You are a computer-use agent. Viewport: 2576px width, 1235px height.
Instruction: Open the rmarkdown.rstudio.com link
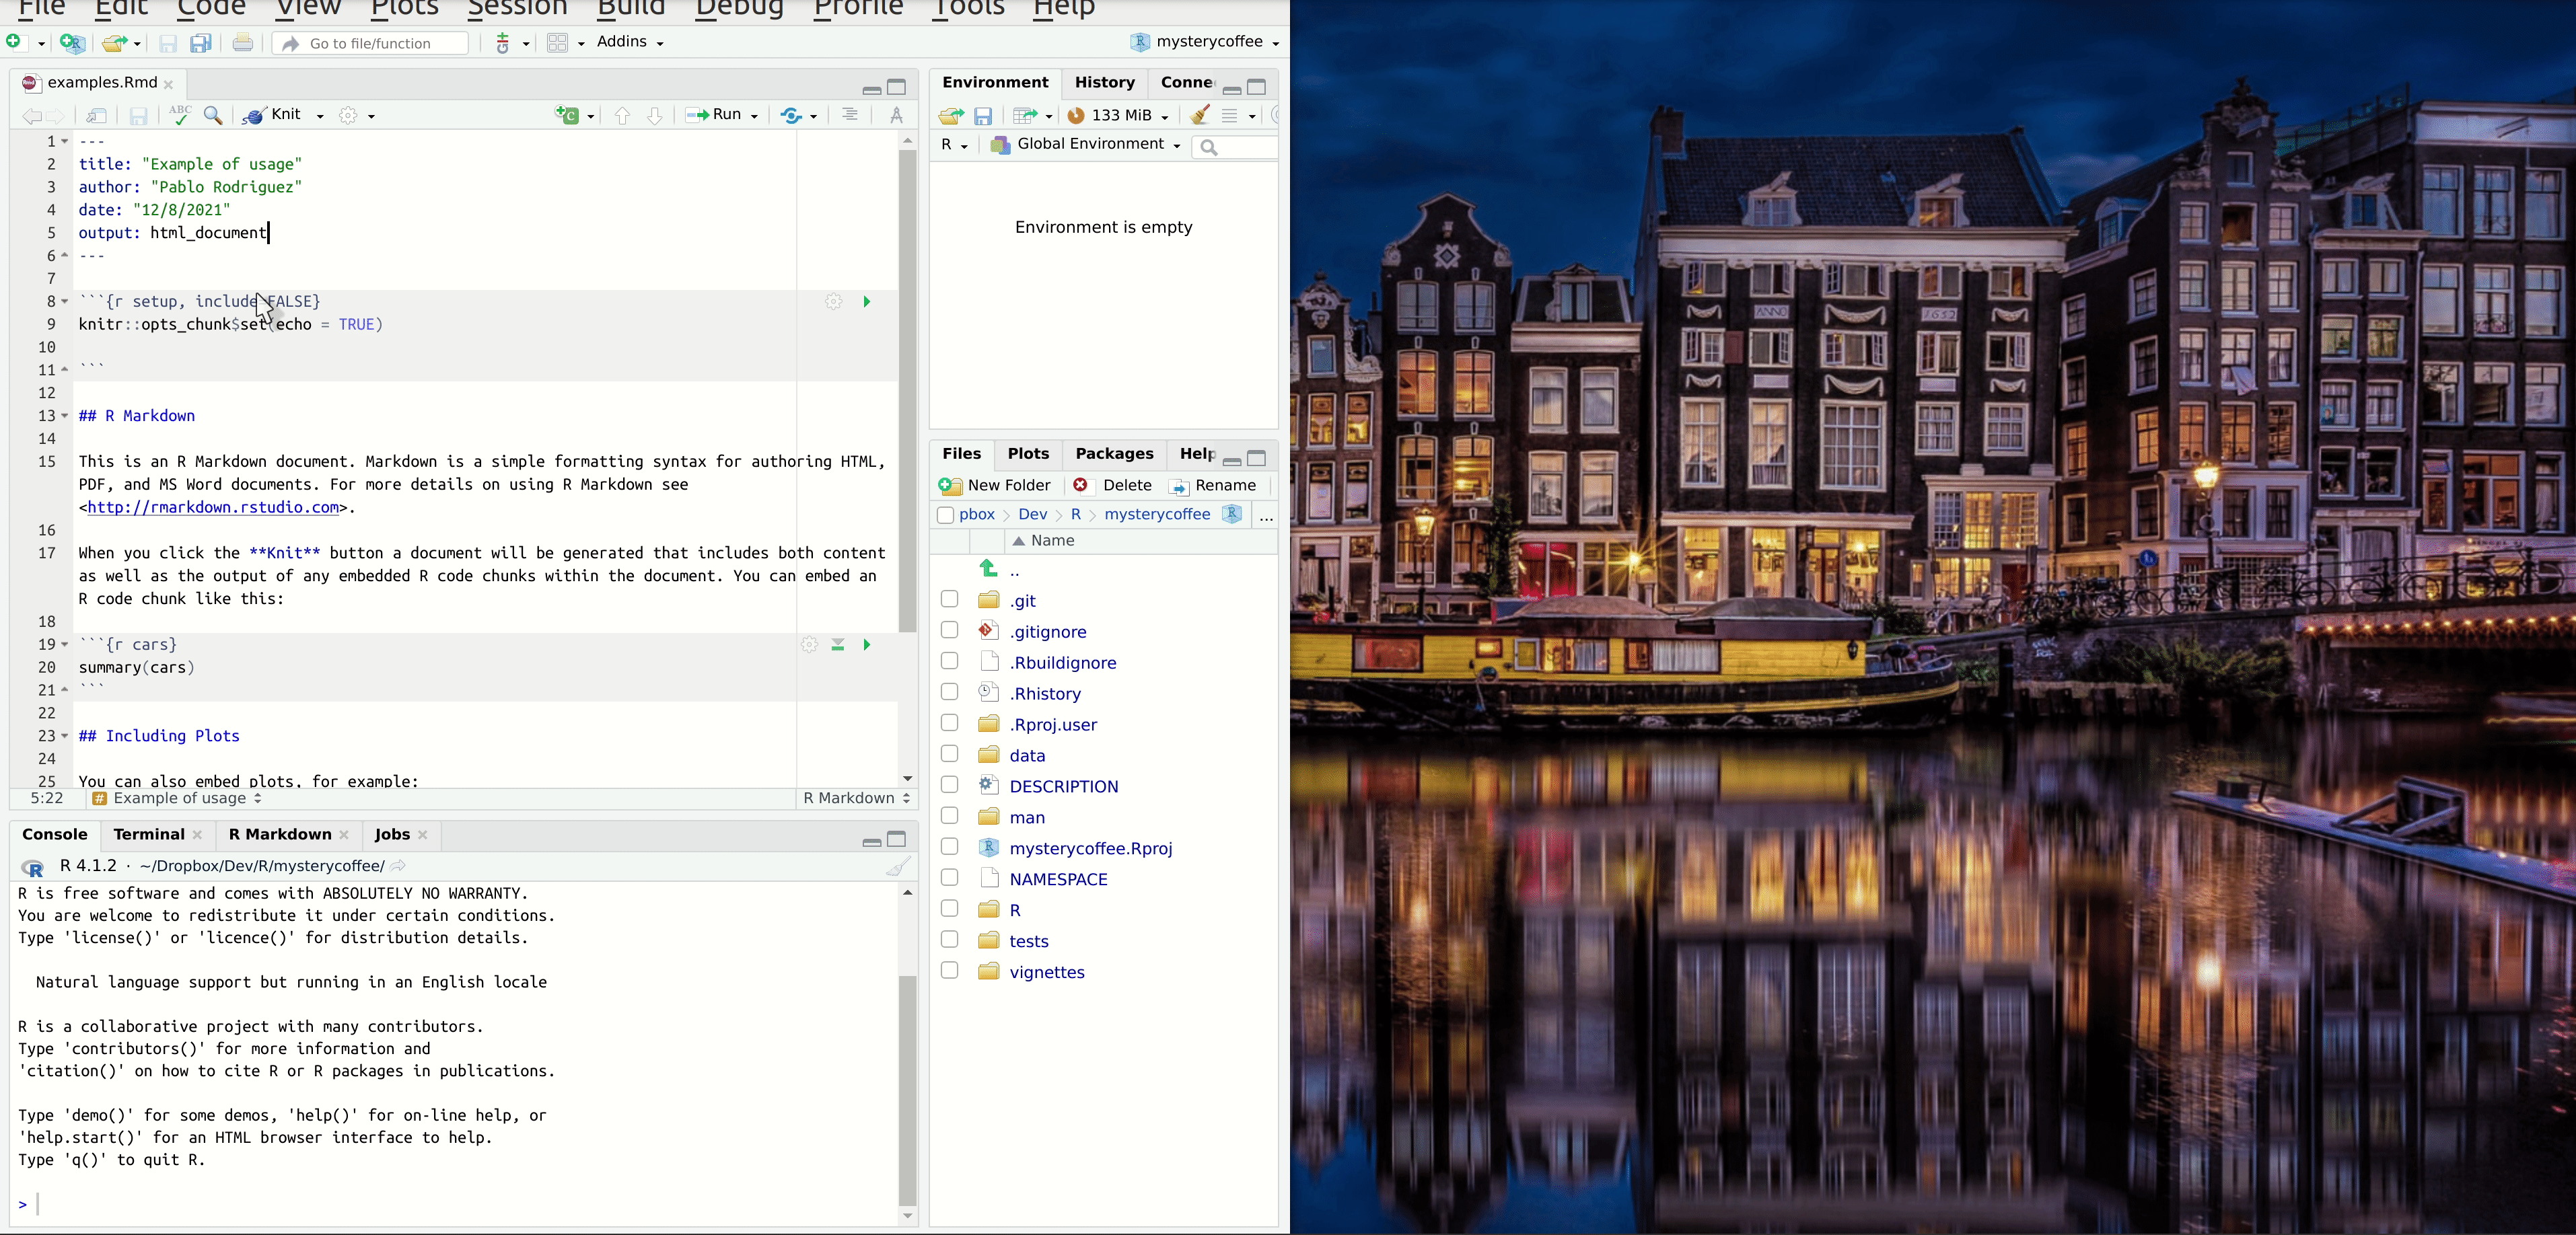click(x=213, y=508)
